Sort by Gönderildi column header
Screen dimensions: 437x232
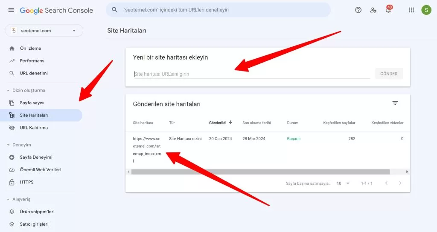(218, 123)
